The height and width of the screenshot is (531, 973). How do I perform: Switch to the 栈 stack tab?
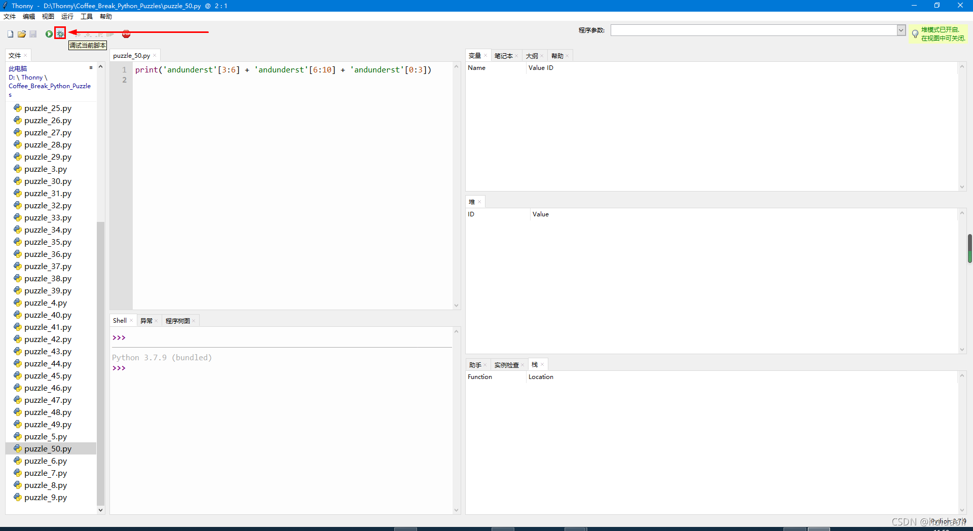click(x=535, y=365)
